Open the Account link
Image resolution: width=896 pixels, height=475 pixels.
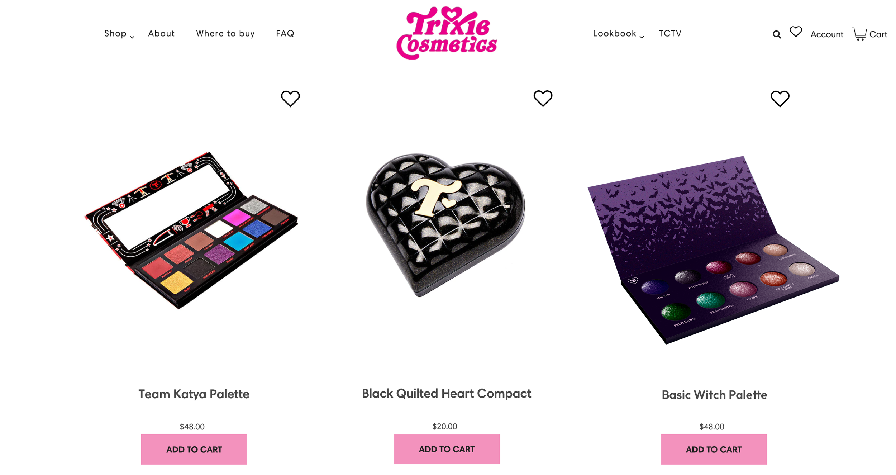coord(826,34)
